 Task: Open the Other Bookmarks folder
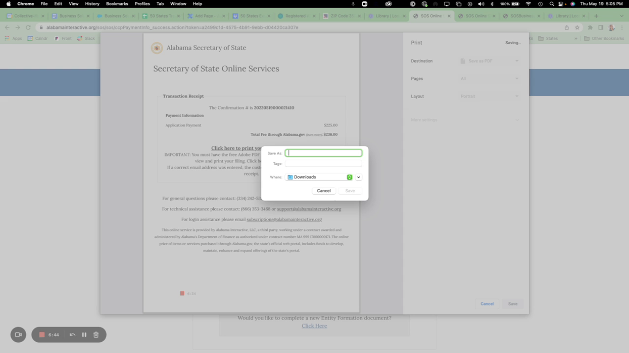point(603,38)
